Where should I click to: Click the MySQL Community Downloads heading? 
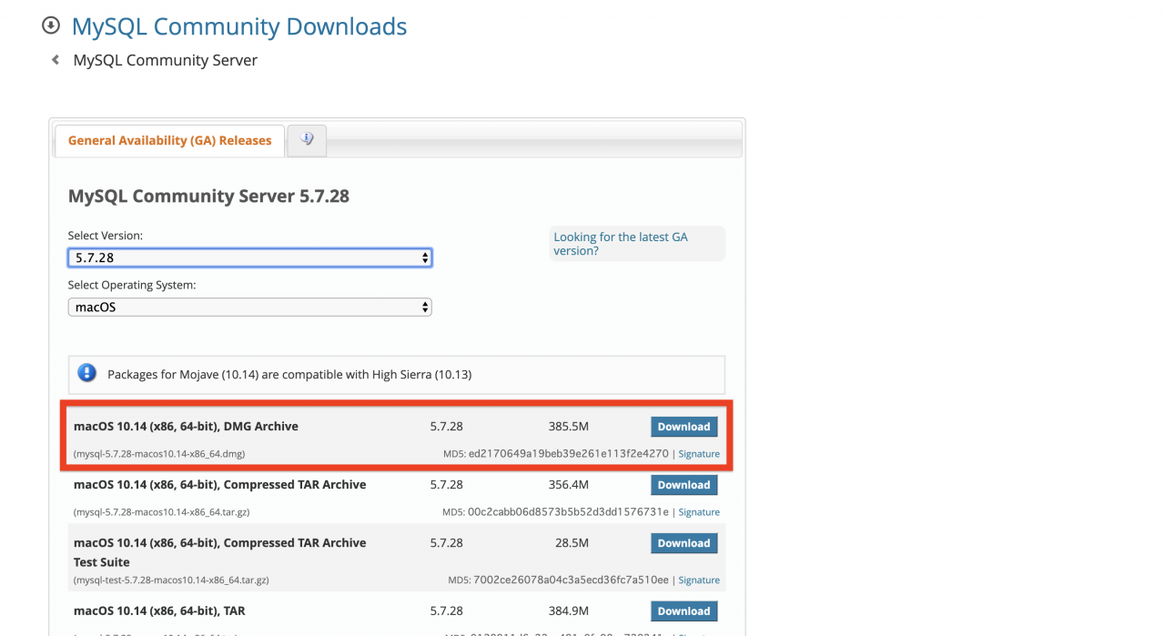pyautogui.click(x=238, y=26)
